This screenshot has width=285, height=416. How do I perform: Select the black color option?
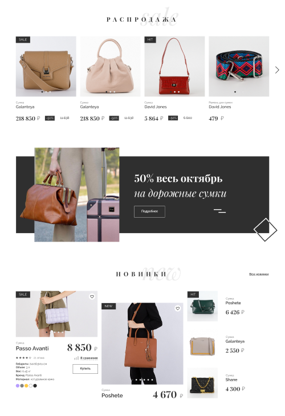point(35,386)
